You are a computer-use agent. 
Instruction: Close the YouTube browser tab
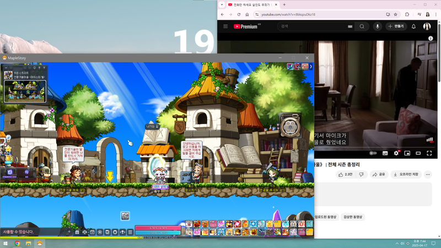(276, 5)
